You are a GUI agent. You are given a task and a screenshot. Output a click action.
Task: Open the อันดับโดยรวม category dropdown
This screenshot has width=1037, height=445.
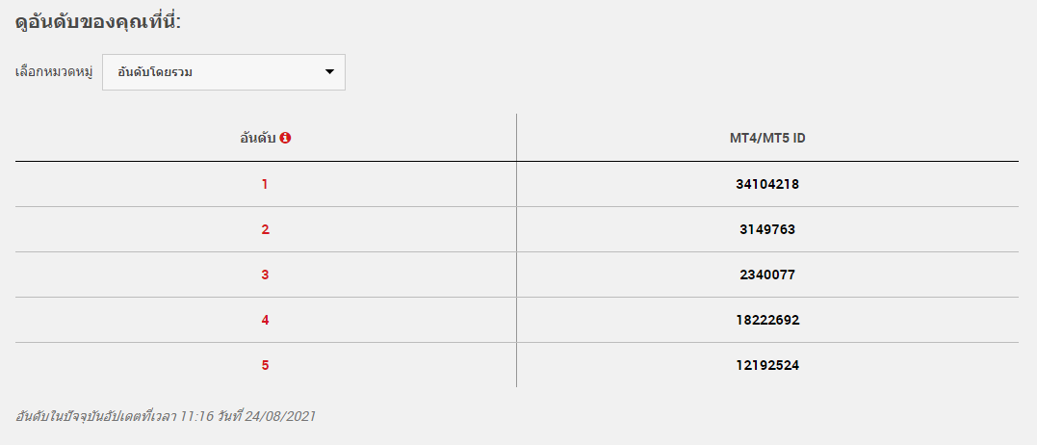pos(223,72)
